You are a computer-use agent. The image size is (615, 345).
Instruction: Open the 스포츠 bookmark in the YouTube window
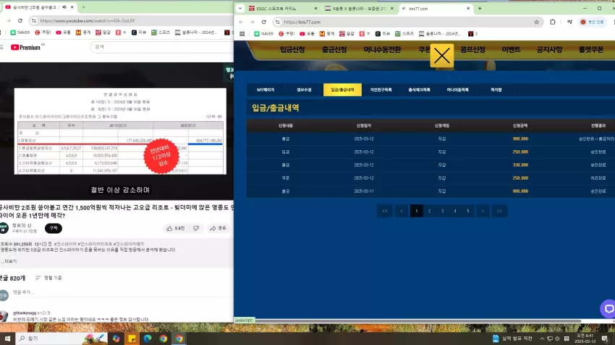pos(161,32)
